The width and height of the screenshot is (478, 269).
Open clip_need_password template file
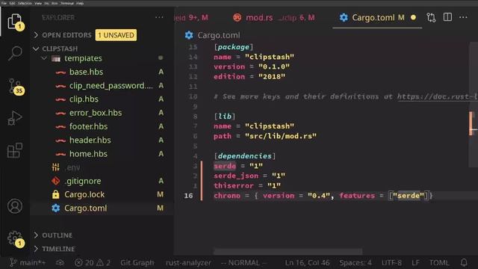point(111,85)
